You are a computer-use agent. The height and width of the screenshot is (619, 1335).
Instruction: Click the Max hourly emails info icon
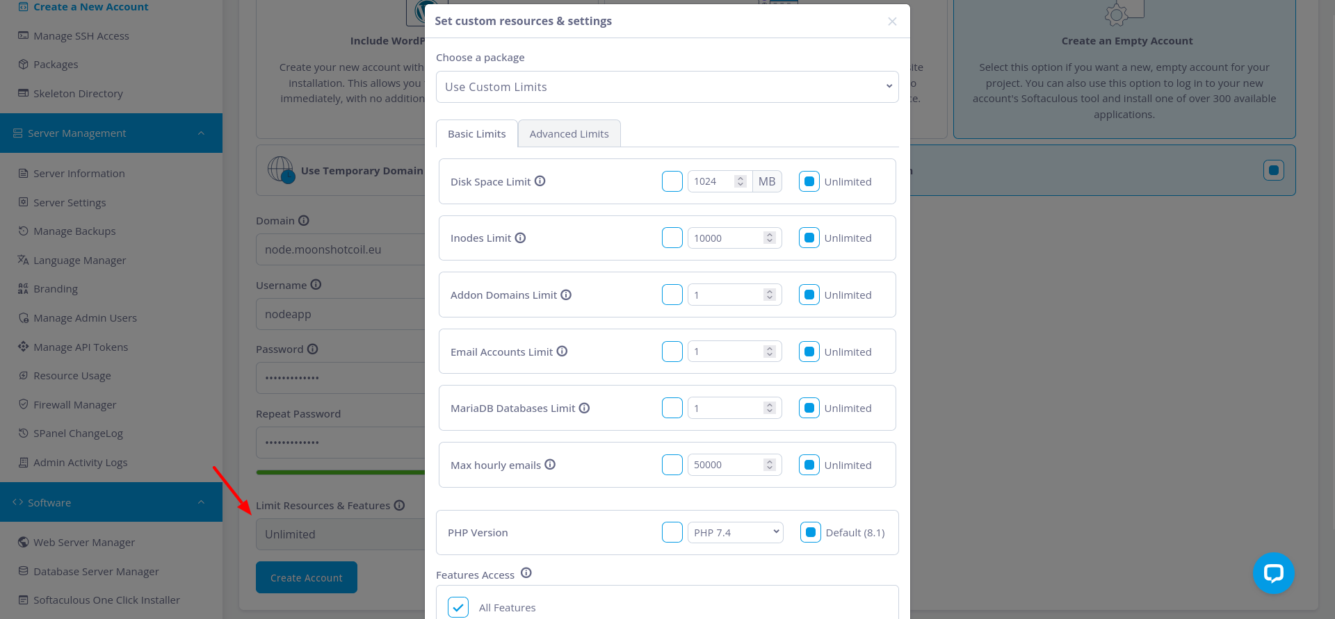(x=550, y=464)
